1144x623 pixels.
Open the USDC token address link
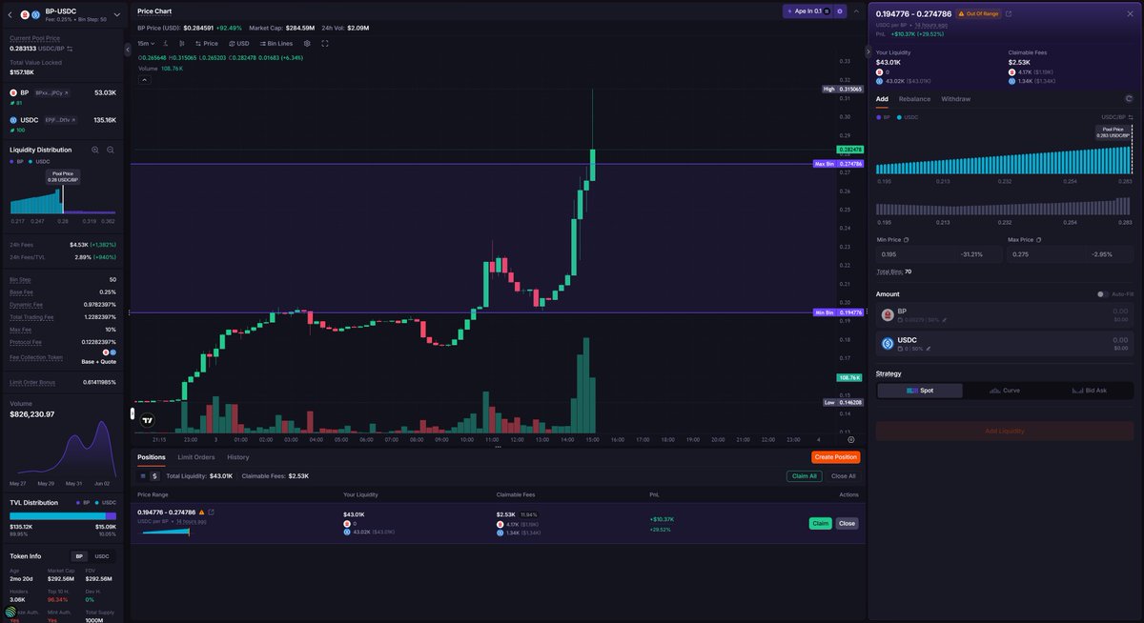tap(61, 120)
